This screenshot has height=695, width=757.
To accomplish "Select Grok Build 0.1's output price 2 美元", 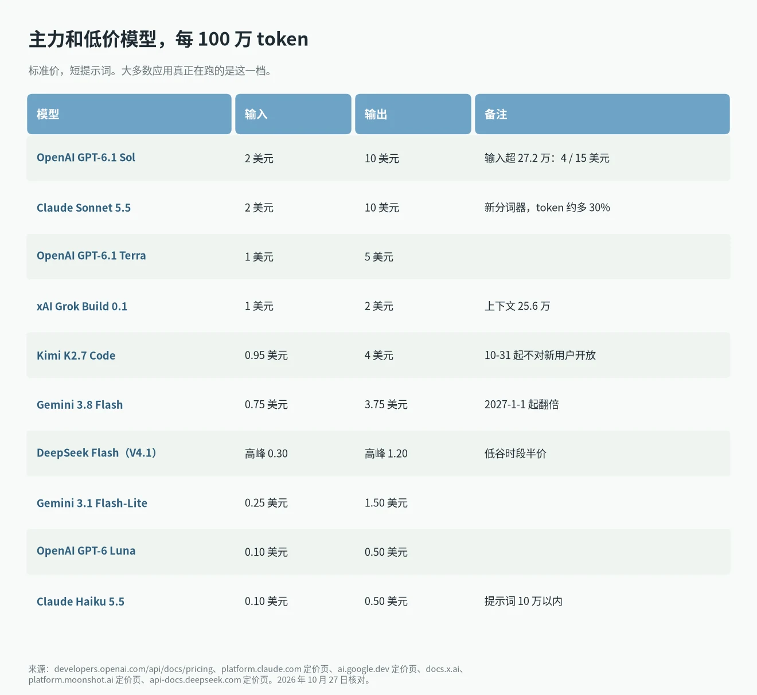I will [379, 306].
